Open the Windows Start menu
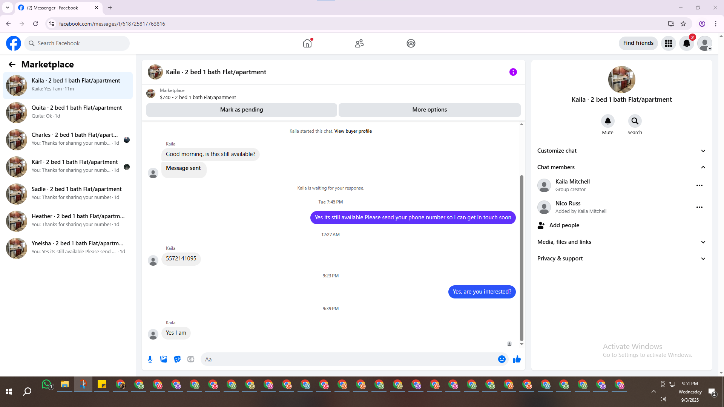Viewport: 724px width, 407px height. 9,392
